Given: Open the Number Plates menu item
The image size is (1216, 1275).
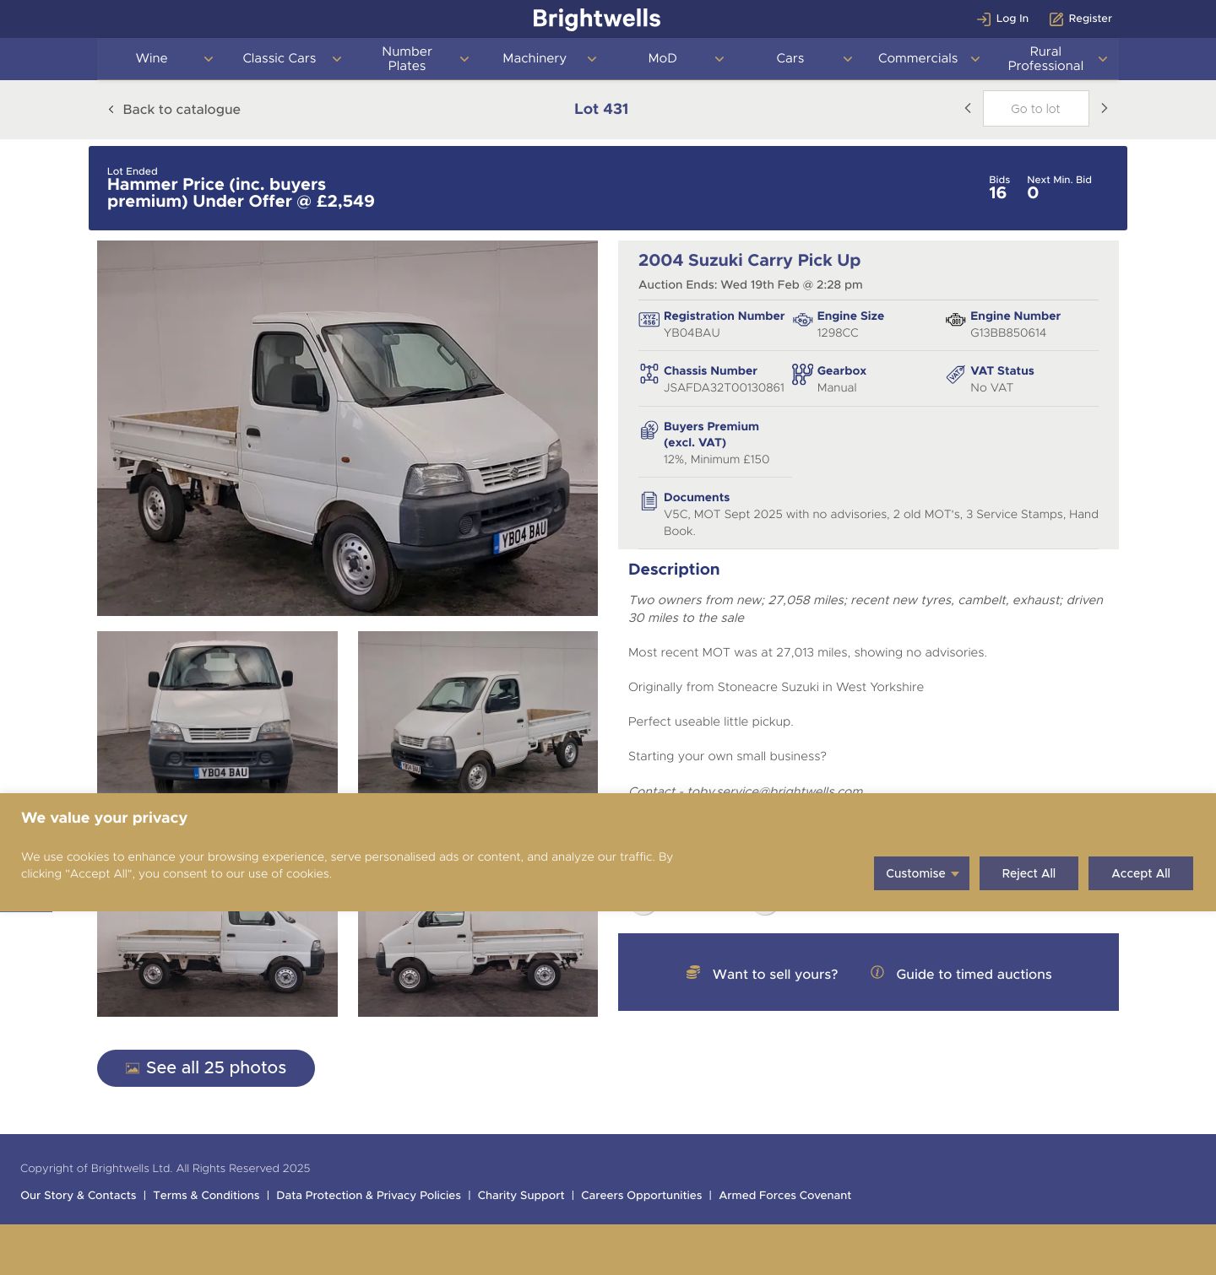Looking at the screenshot, I should (x=407, y=58).
